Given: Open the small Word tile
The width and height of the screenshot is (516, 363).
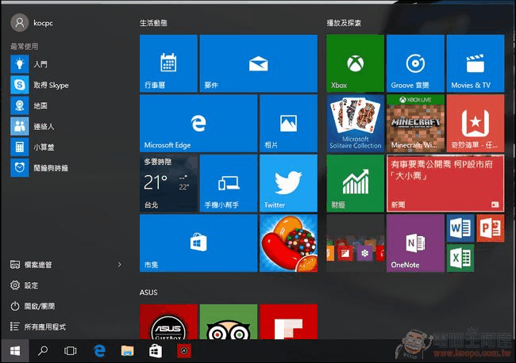Looking at the screenshot, I should click(460, 228).
